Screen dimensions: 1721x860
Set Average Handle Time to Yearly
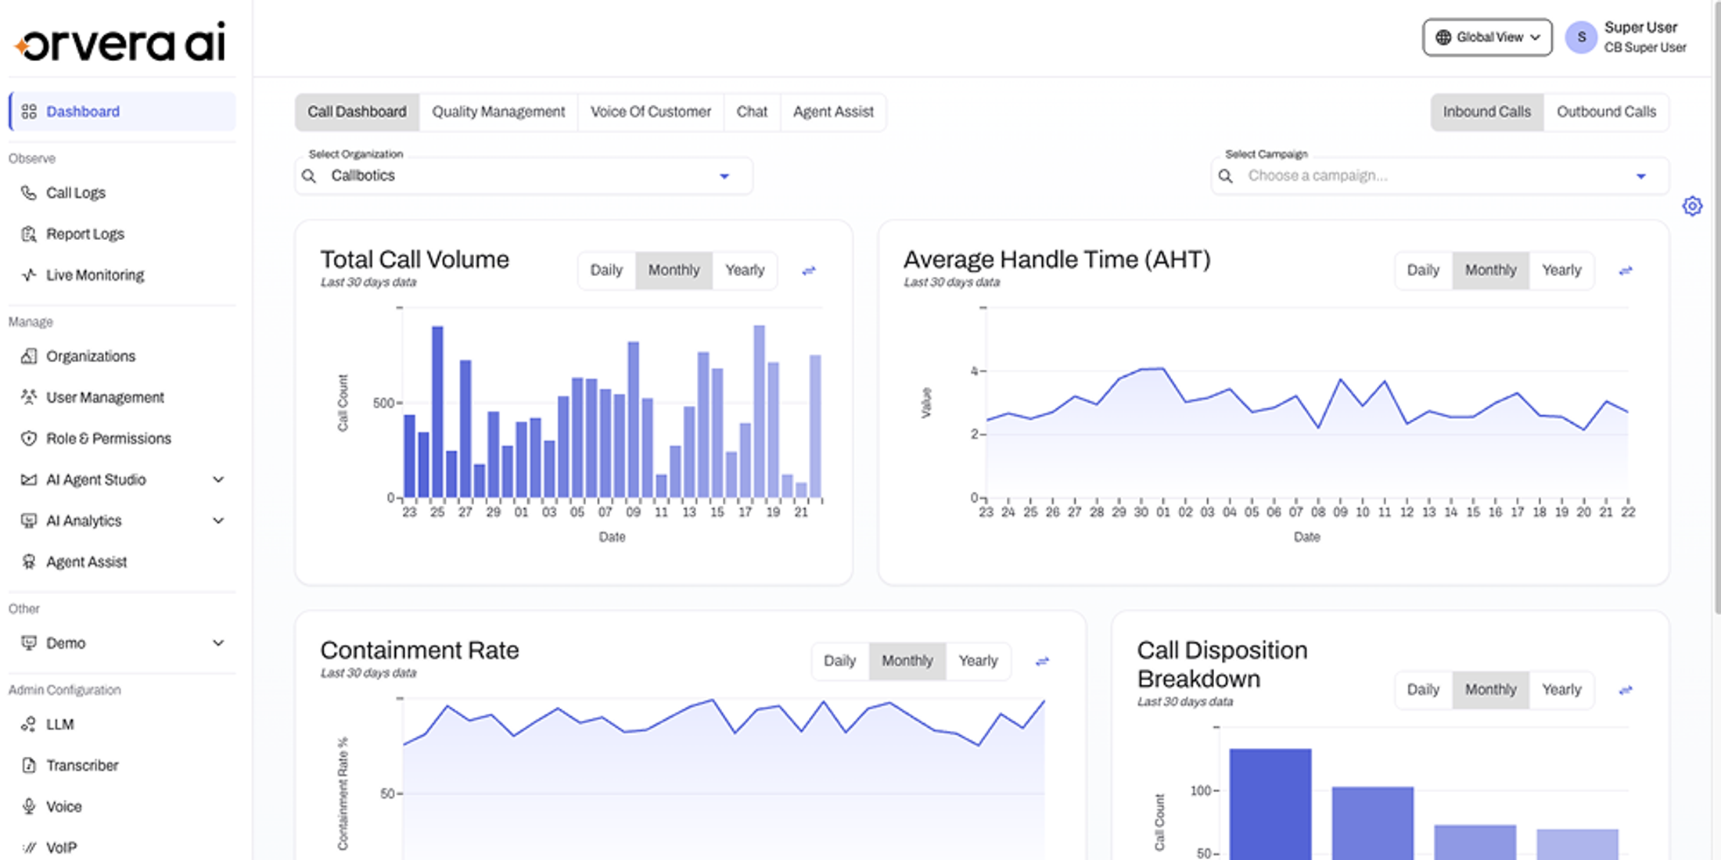(1561, 270)
